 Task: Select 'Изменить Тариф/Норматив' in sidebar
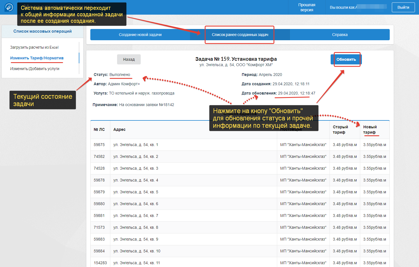(37, 58)
